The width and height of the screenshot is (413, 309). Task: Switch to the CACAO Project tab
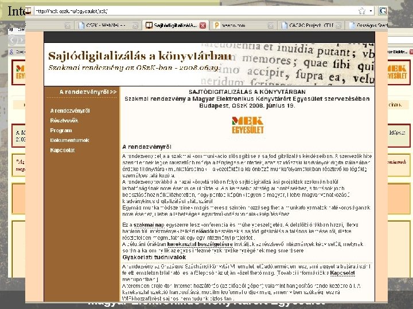(x=311, y=26)
